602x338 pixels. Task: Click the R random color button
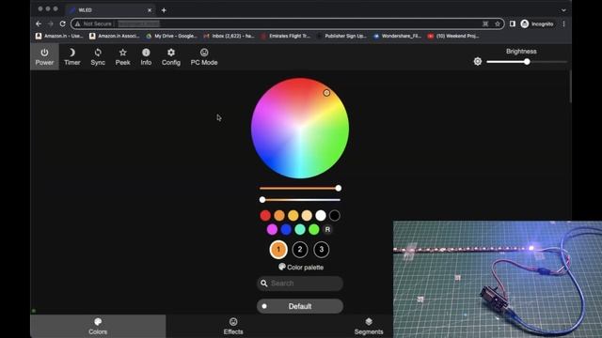pos(327,229)
